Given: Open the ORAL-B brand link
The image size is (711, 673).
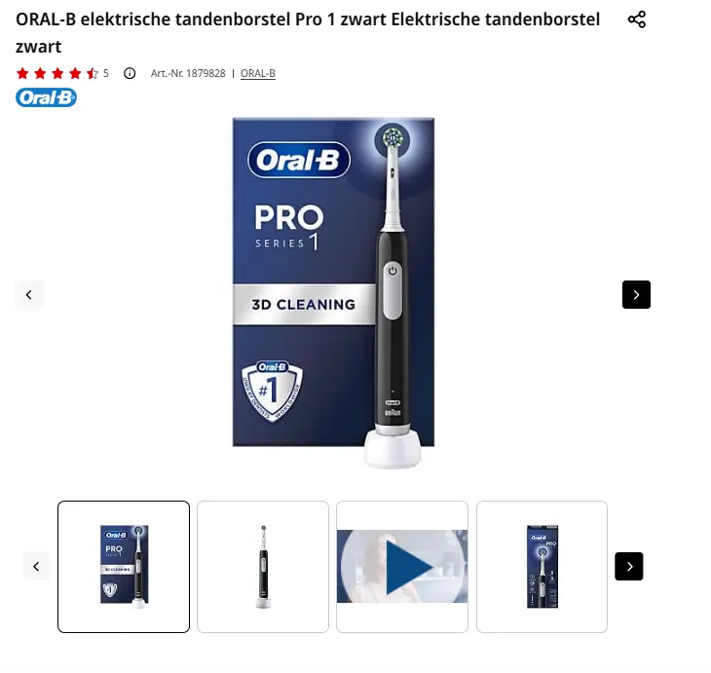Looking at the screenshot, I should pyautogui.click(x=258, y=73).
